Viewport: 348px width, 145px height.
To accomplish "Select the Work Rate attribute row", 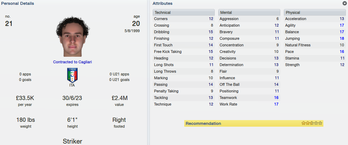I will [249, 104].
